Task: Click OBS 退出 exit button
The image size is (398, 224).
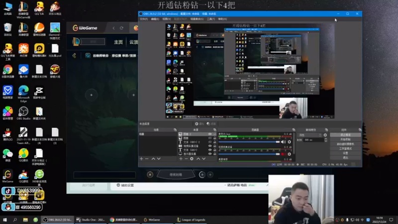Action: [345, 158]
